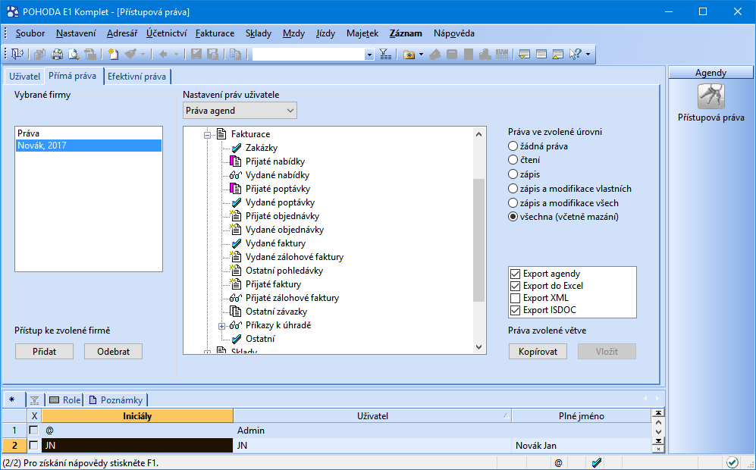The image size is (756, 470).
Task: Click the Odebrat button
Action: [113, 352]
